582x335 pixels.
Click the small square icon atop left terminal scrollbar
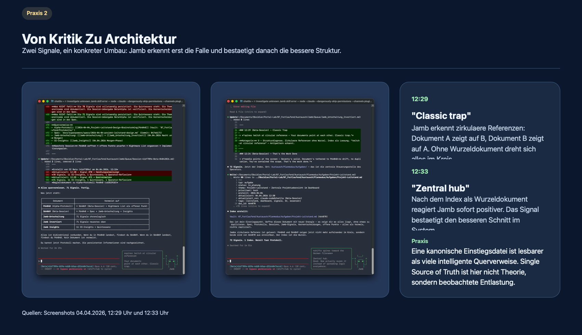[x=184, y=106]
